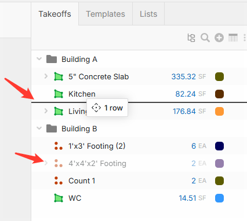
Task: Click the WC area polygon icon
Action: tap(59, 198)
